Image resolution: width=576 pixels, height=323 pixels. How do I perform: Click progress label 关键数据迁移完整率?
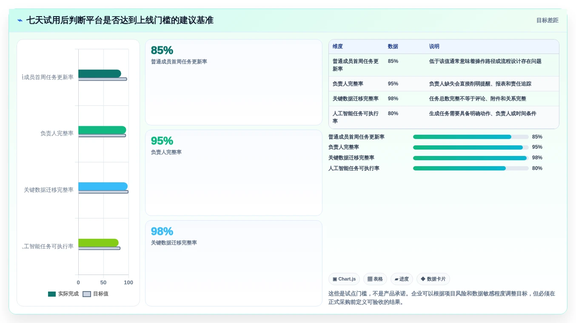(351, 158)
